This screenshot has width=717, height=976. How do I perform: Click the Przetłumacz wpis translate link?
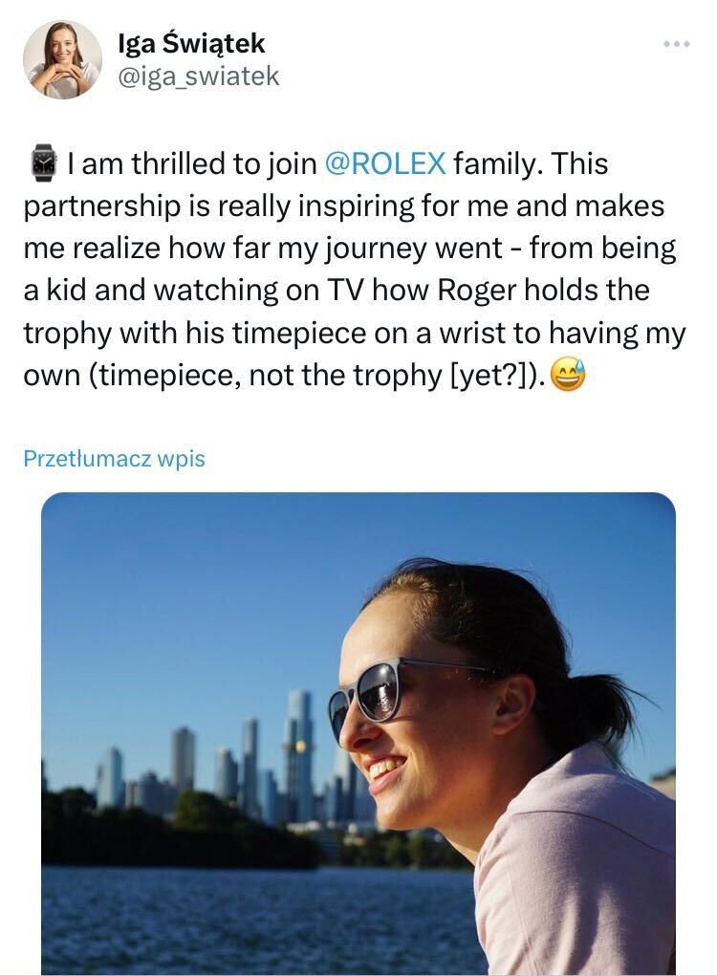tap(114, 459)
